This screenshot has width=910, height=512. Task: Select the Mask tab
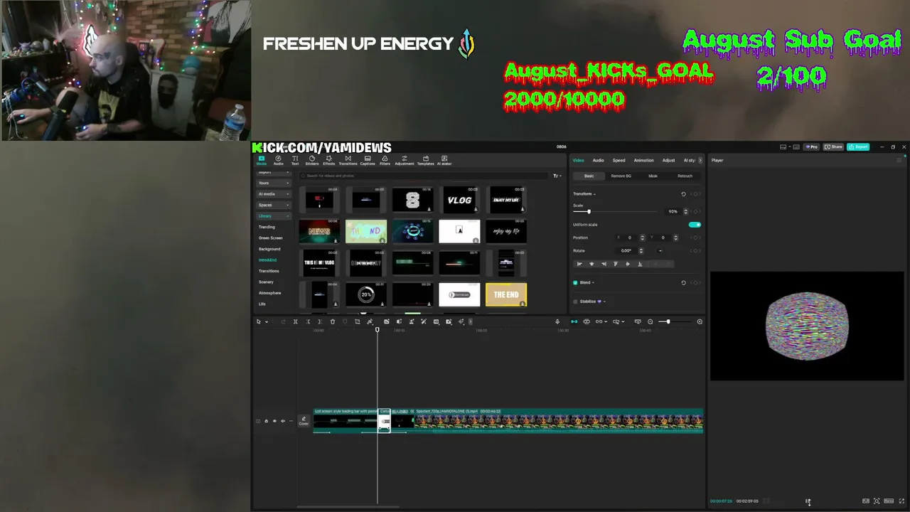[653, 176]
